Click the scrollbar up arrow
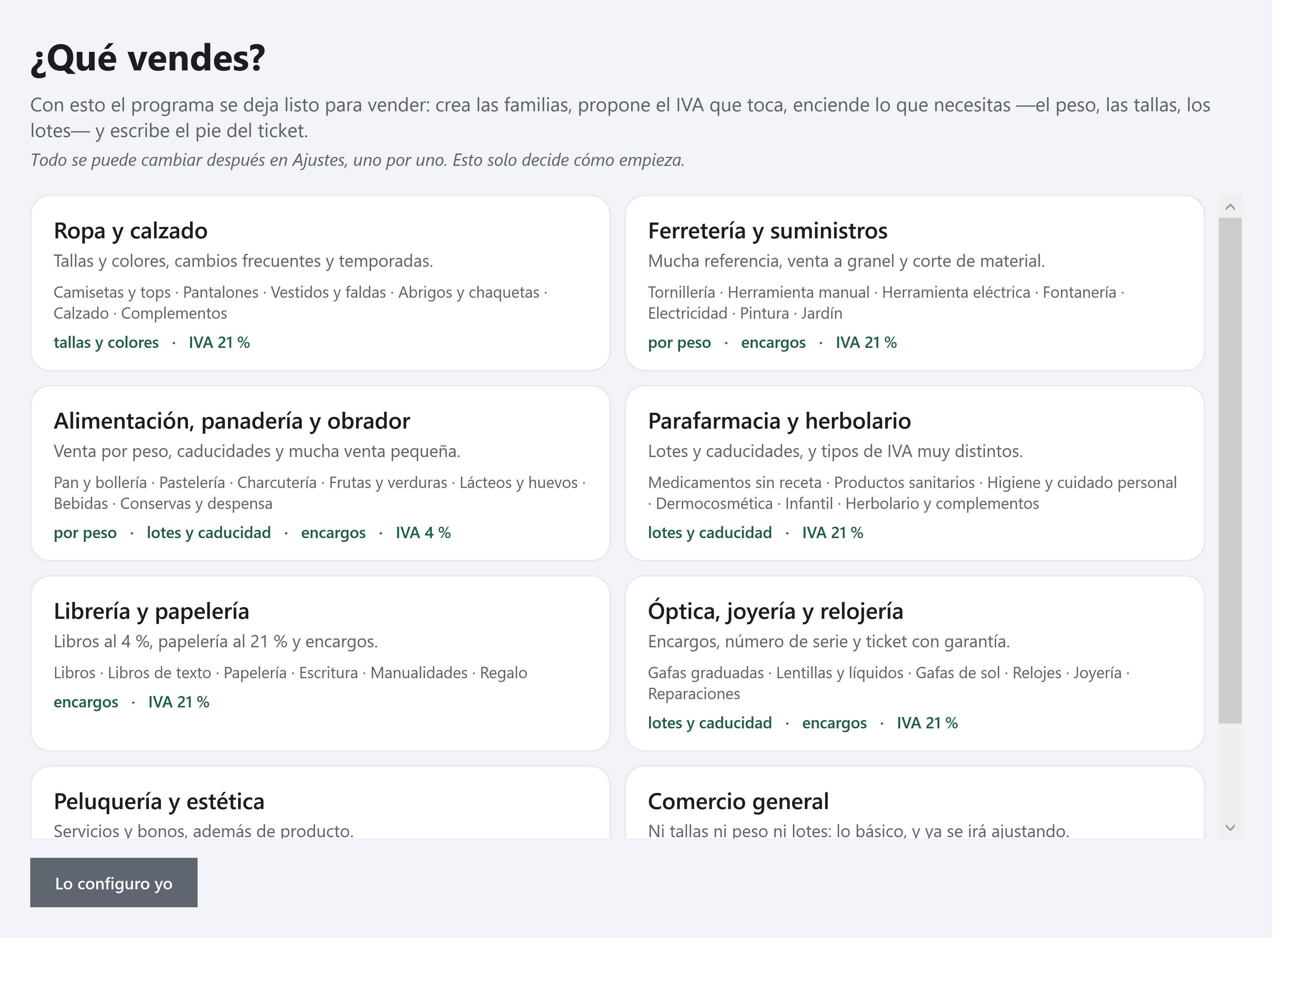Viewport: 1292px width, 989px height. [x=1229, y=207]
